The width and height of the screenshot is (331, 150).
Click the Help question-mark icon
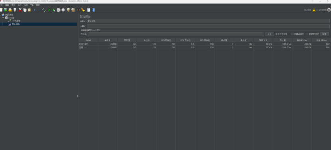pos(93,10)
